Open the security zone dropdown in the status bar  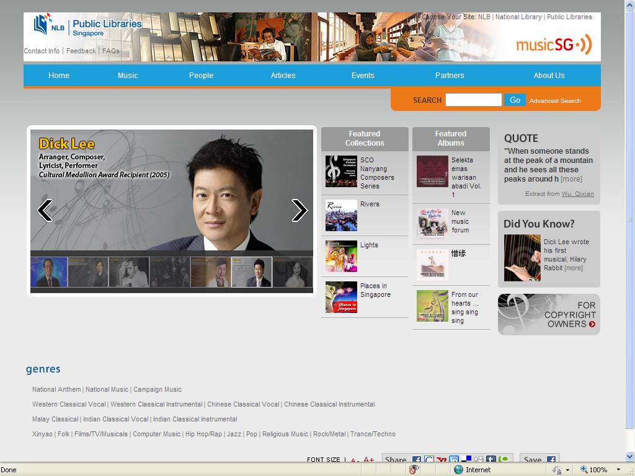coord(567,470)
